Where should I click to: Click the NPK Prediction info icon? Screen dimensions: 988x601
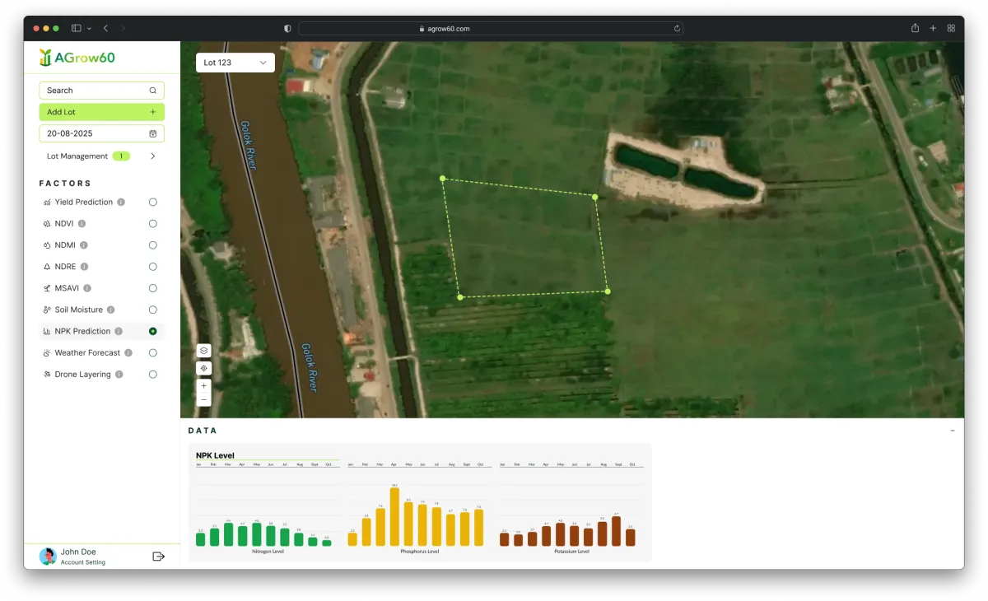(x=119, y=331)
